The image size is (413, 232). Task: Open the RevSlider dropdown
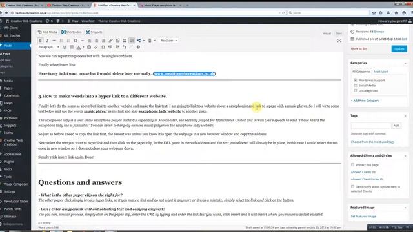[169, 41]
